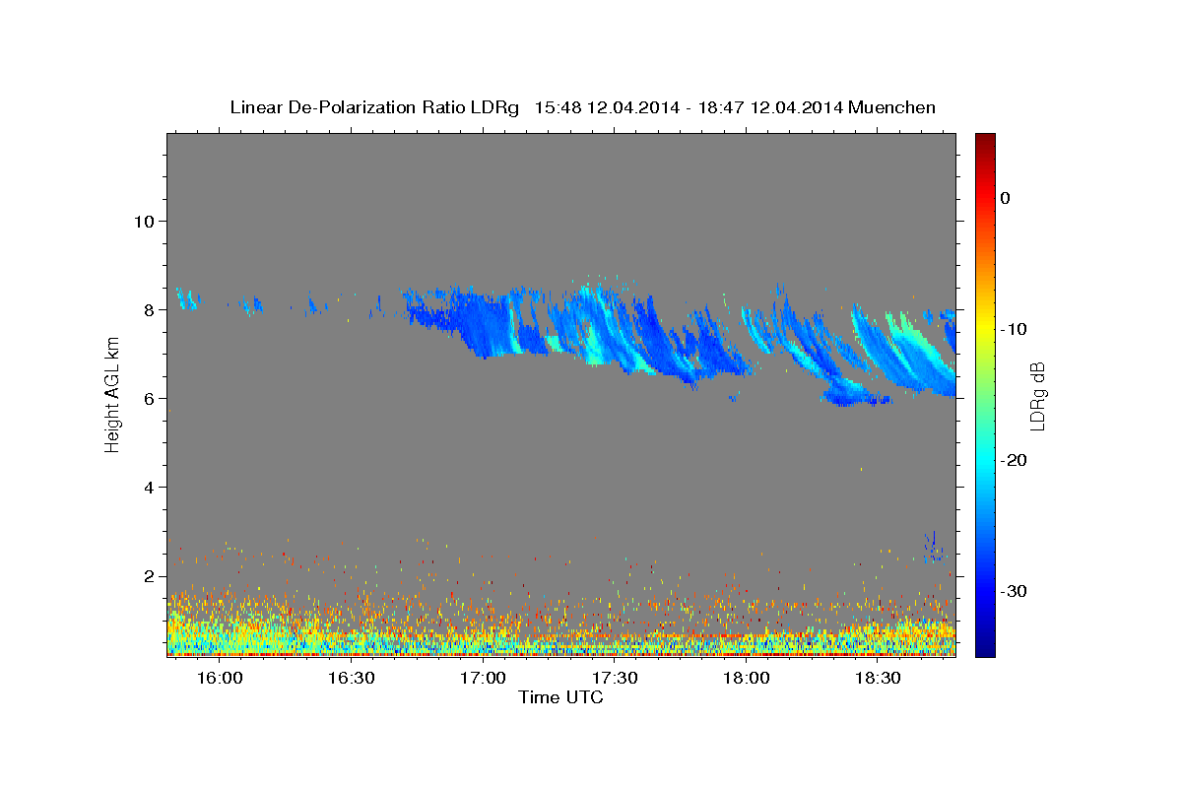This screenshot has height=788, width=1182.
Task: Click the "Muenchen" location in the title
Action: pos(891,107)
